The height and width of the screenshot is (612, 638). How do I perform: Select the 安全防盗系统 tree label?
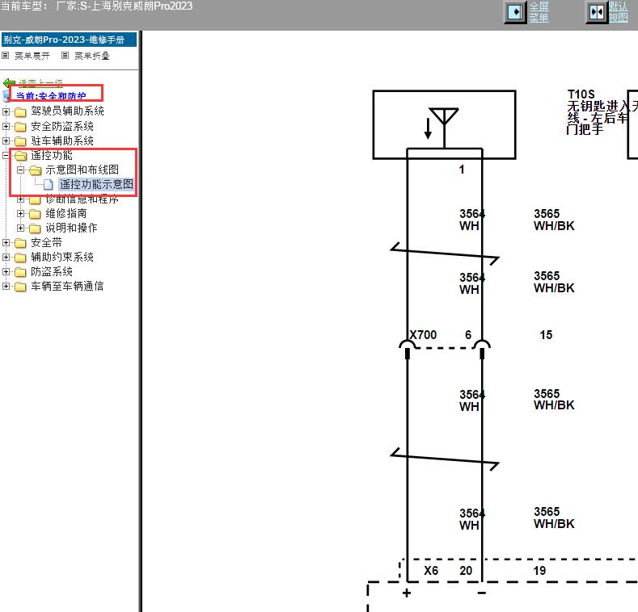point(62,126)
